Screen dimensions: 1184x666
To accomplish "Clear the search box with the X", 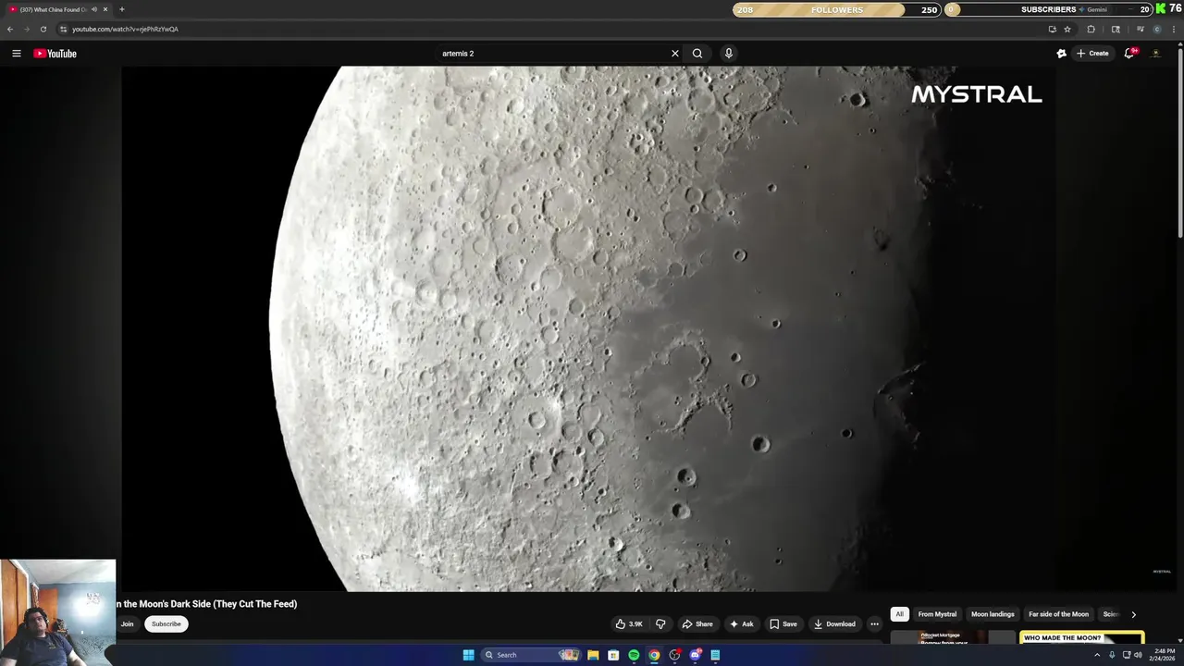I will 675,54.
